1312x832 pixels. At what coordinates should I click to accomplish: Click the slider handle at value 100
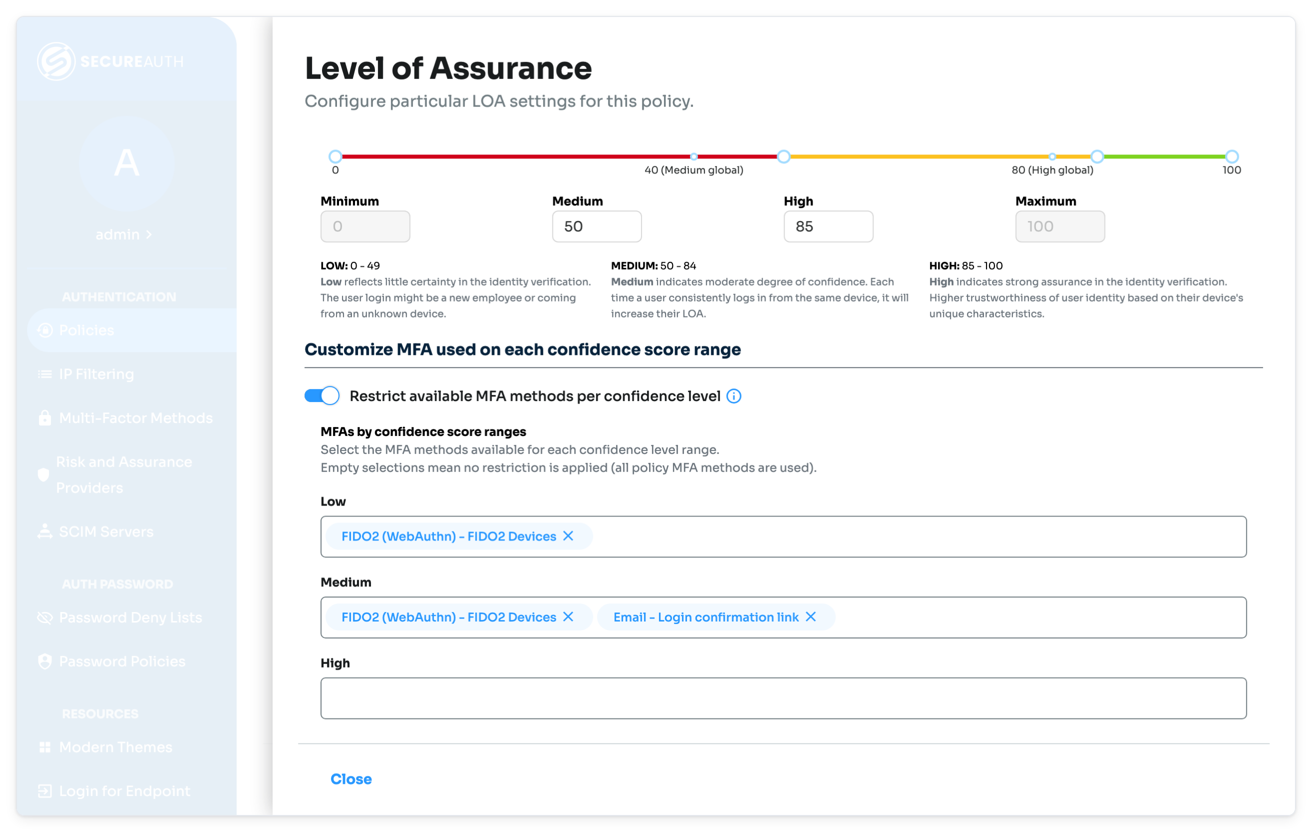[x=1232, y=157]
